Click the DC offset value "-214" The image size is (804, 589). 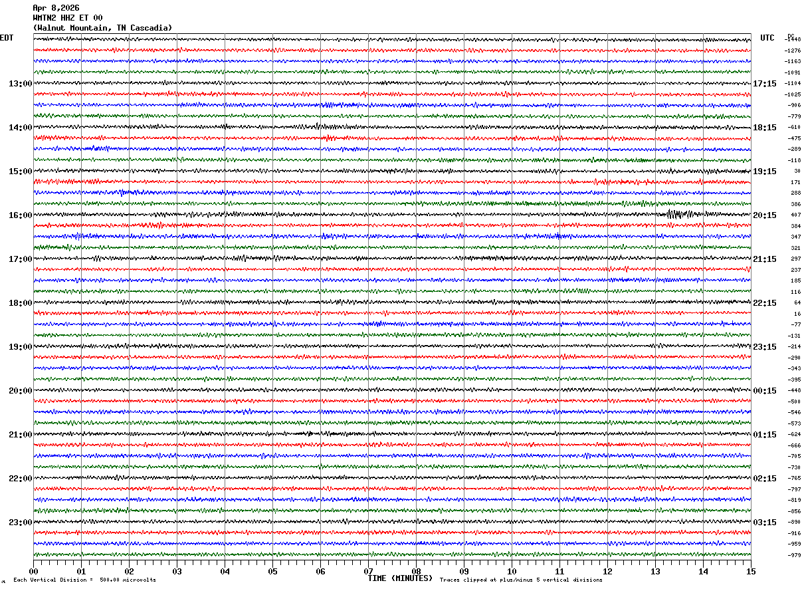coord(794,346)
